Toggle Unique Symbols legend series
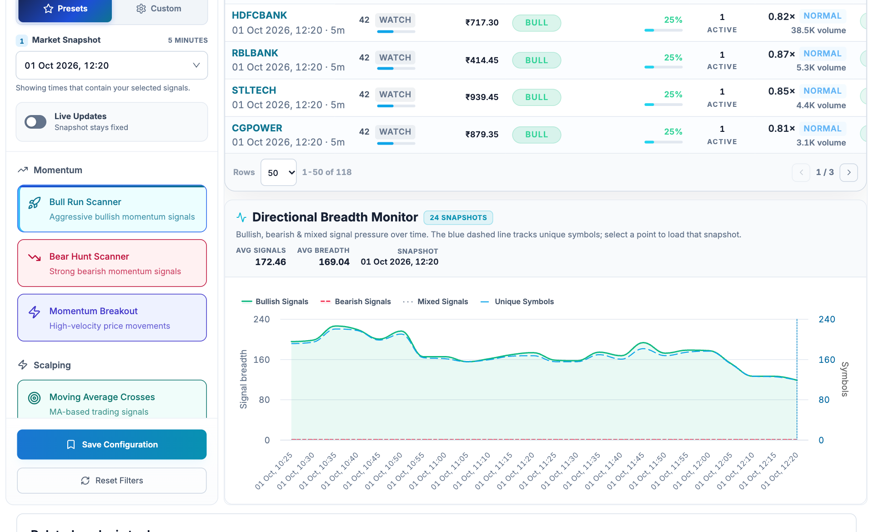 [517, 301]
